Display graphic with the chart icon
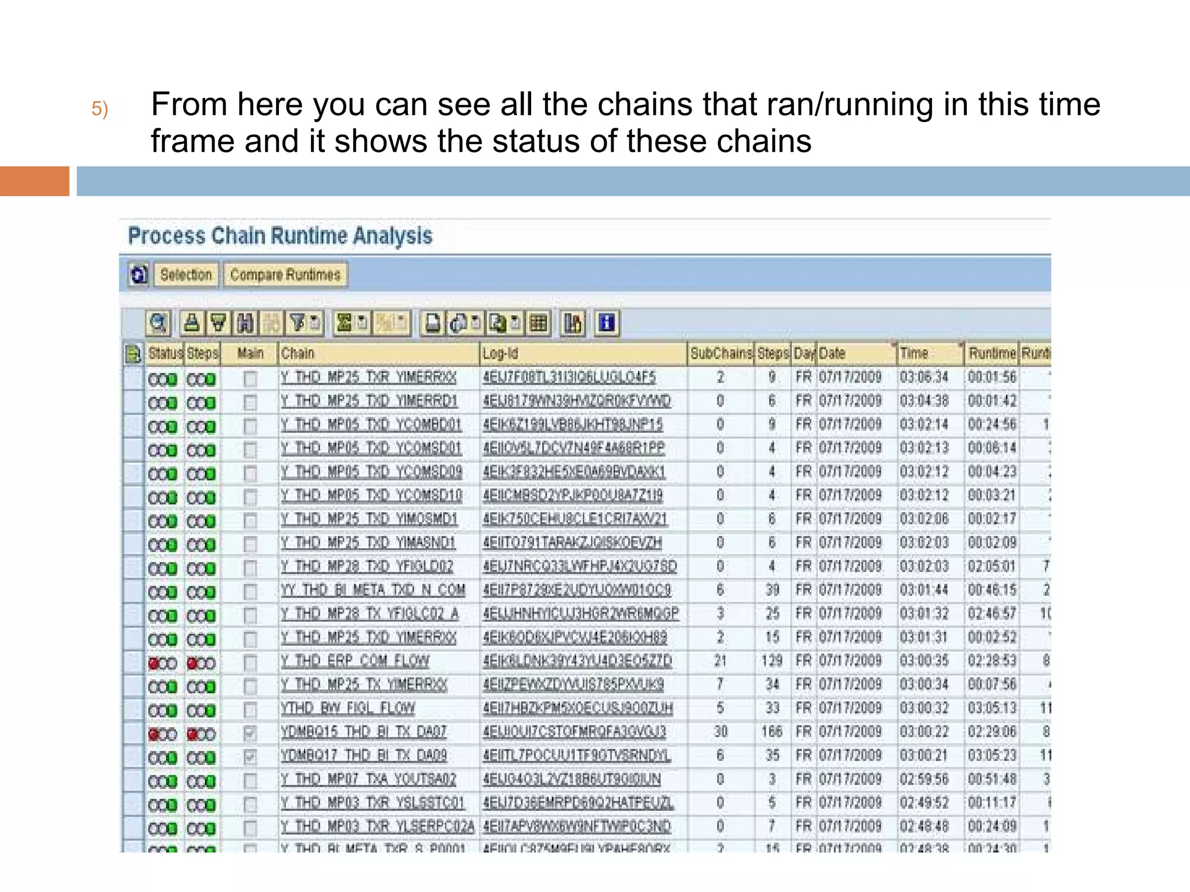 pyautogui.click(x=573, y=323)
